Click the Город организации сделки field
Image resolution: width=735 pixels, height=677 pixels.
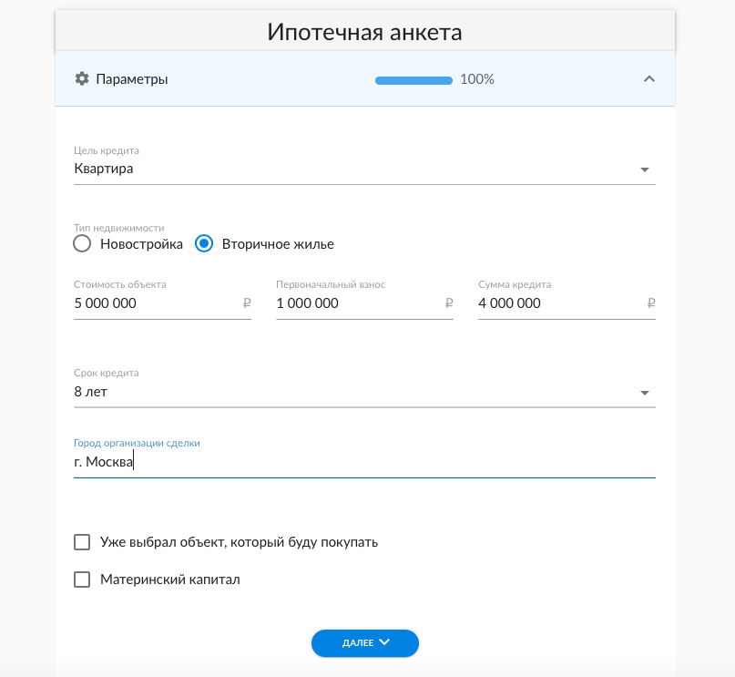pyautogui.click(x=364, y=462)
